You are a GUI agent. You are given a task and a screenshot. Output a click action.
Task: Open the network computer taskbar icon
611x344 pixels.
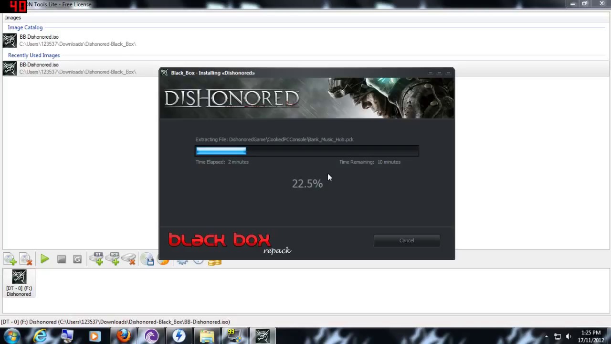tap(67, 336)
